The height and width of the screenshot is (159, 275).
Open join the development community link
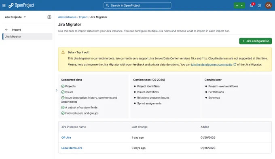pyautogui.click(x=212, y=65)
